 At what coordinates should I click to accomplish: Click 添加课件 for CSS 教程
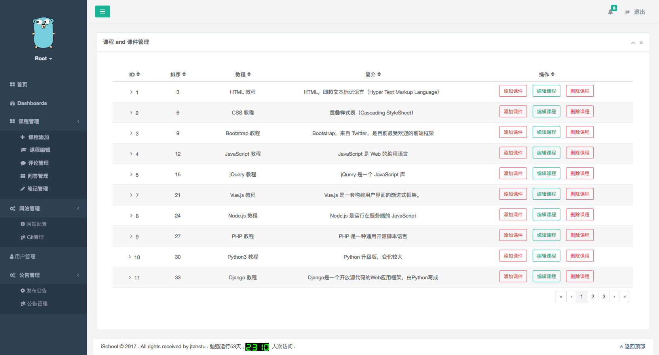coord(513,112)
